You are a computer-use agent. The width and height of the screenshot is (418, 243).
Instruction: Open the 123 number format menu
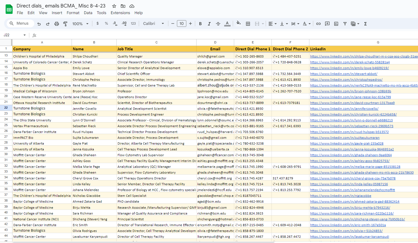point(133,23)
